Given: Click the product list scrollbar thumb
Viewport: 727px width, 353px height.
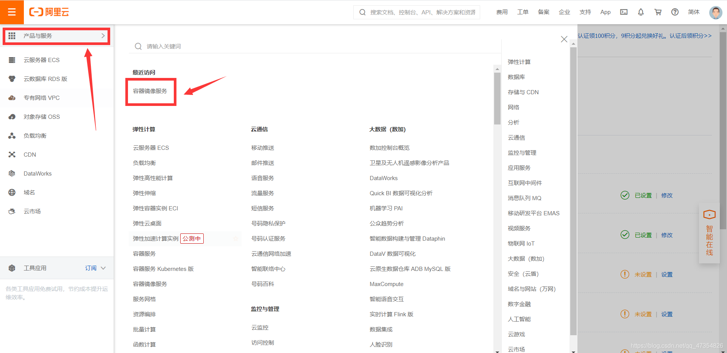Looking at the screenshot, I should [497, 98].
